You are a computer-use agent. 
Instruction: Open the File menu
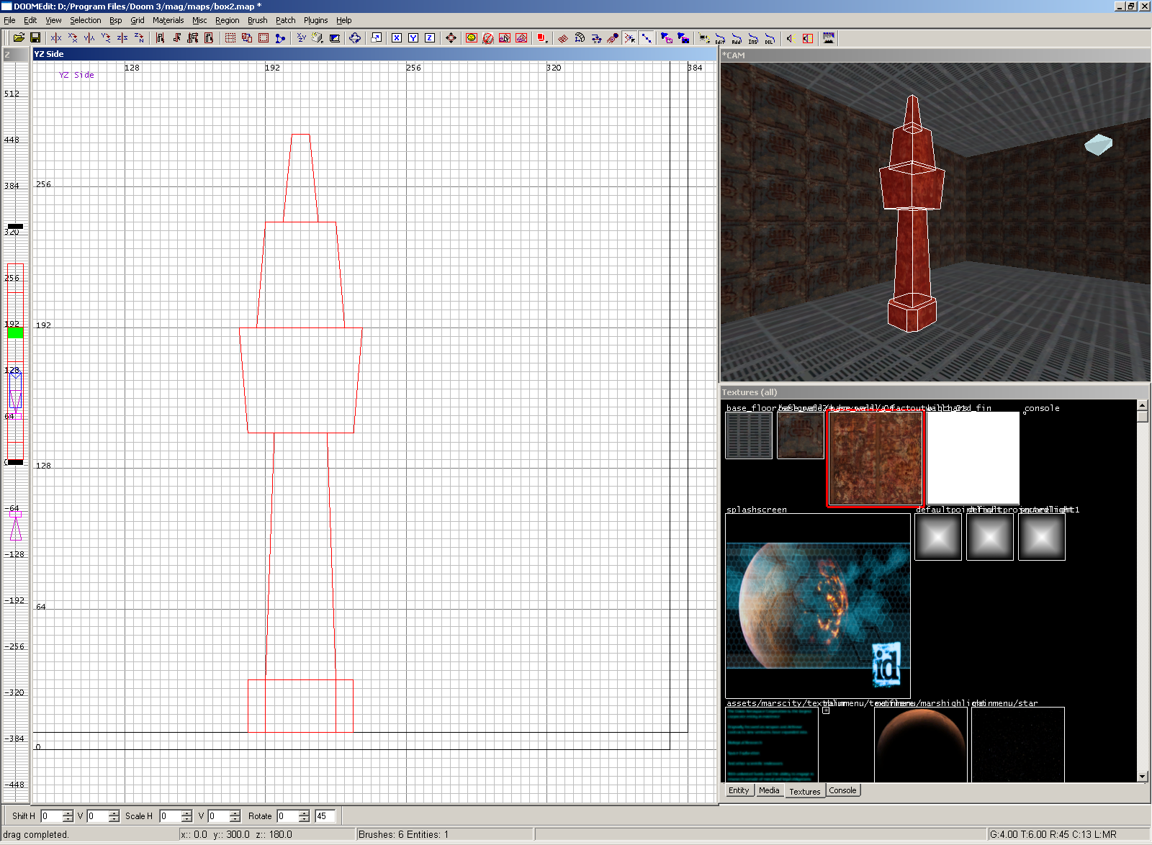tap(9, 20)
